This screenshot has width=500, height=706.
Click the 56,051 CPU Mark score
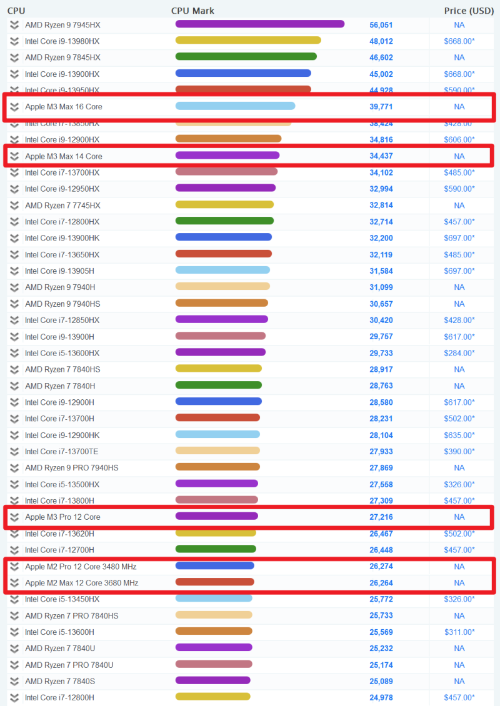point(381,25)
